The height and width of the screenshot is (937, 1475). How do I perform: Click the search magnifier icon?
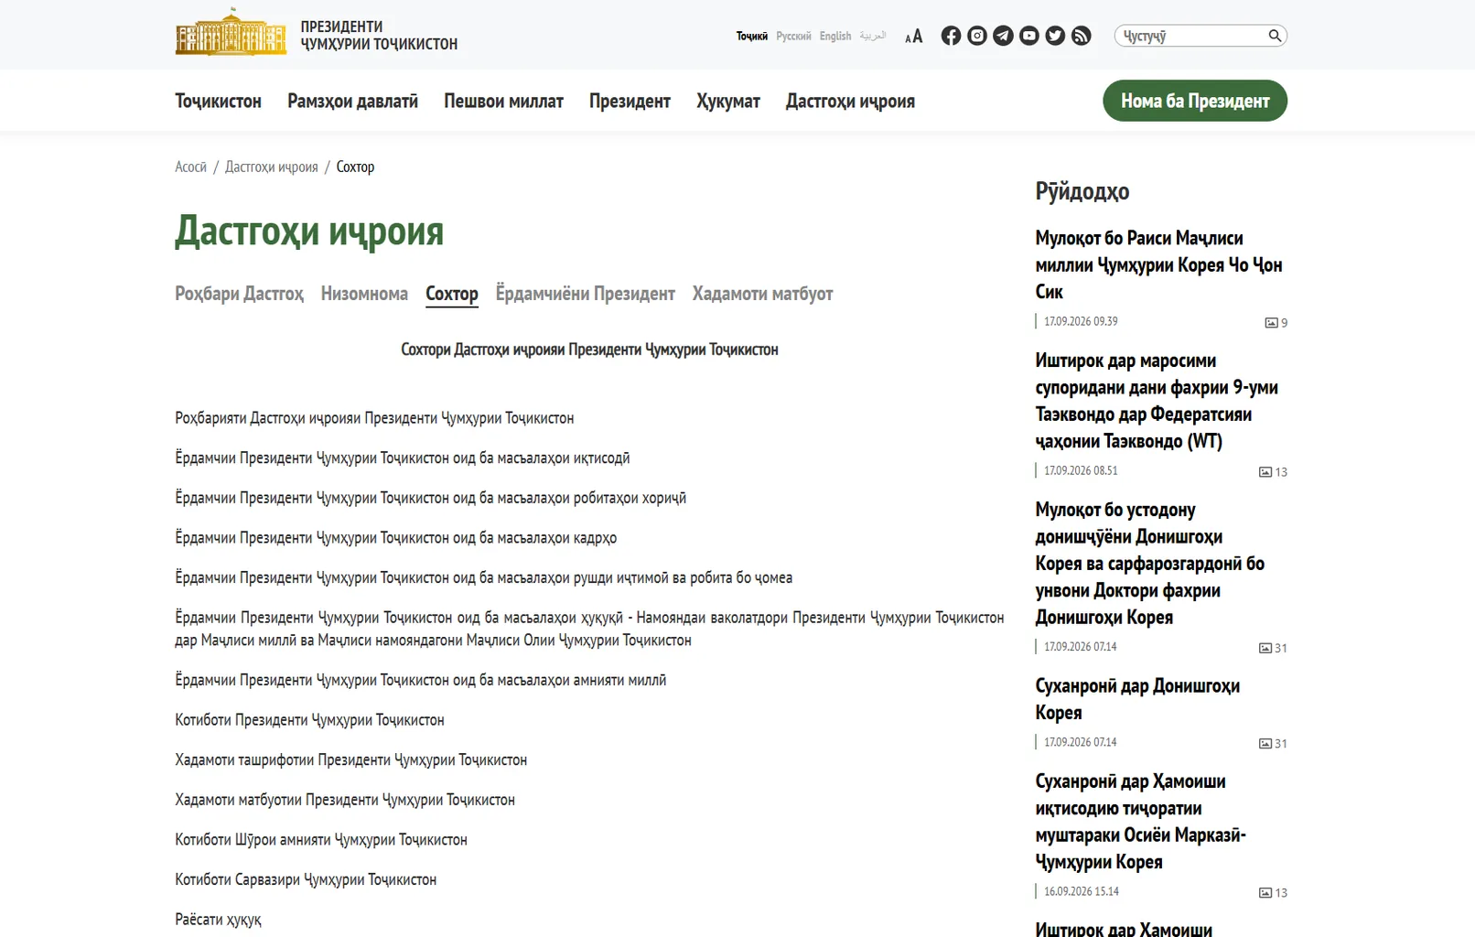click(x=1275, y=36)
